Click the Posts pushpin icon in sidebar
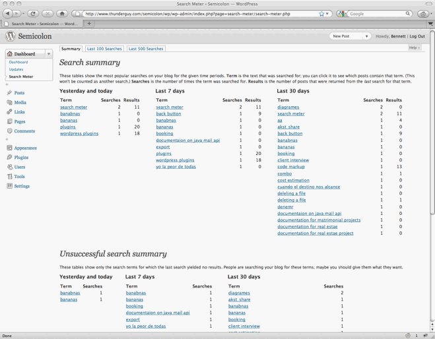 (x=9, y=93)
